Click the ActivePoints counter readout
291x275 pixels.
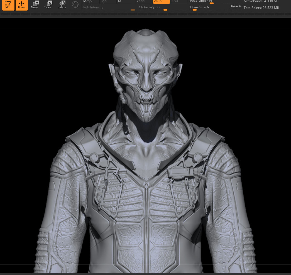[x=261, y=2]
